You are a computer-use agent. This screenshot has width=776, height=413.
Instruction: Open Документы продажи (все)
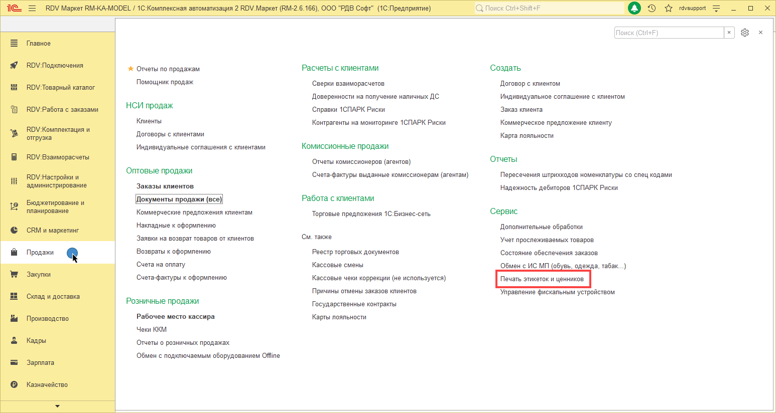point(179,199)
